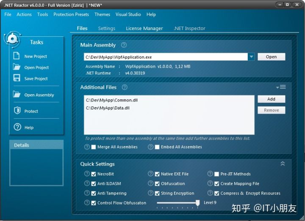Viewport: 305px width, 221px height.
Task: Click the help icon next to Create Mapping File
Action: tap(210, 183)
